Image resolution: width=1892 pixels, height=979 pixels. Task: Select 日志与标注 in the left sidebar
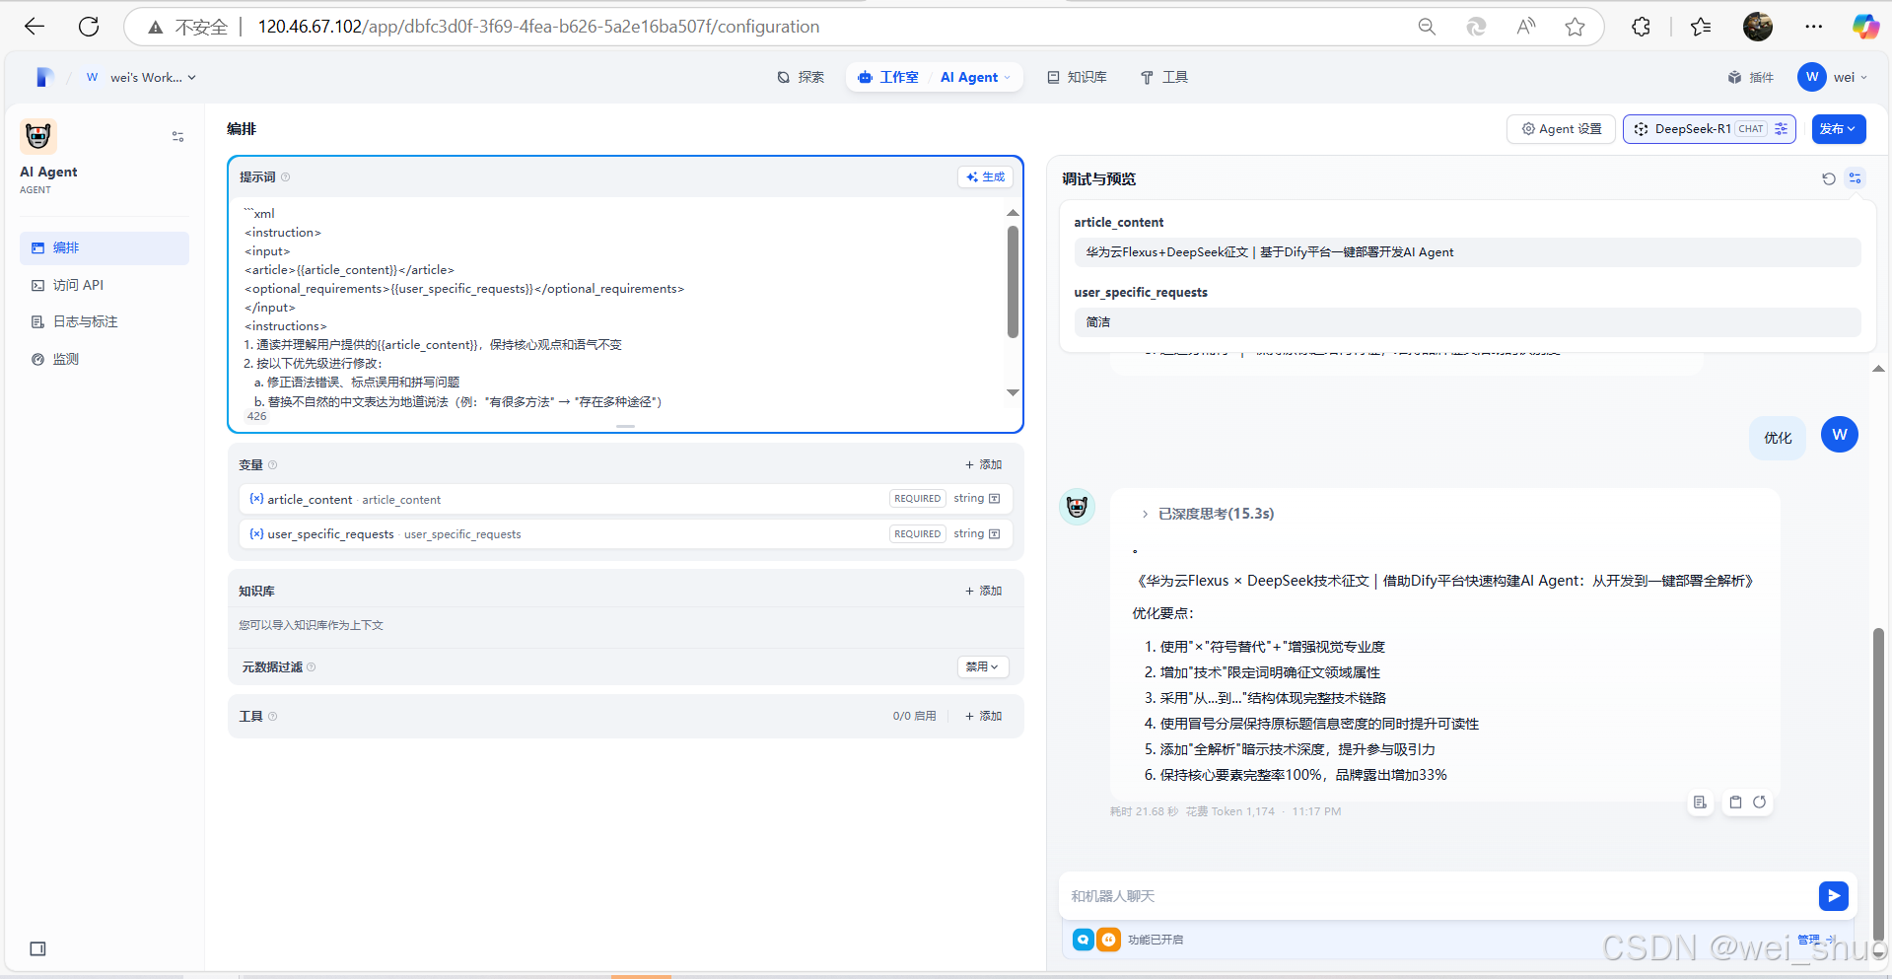point(105,322)
